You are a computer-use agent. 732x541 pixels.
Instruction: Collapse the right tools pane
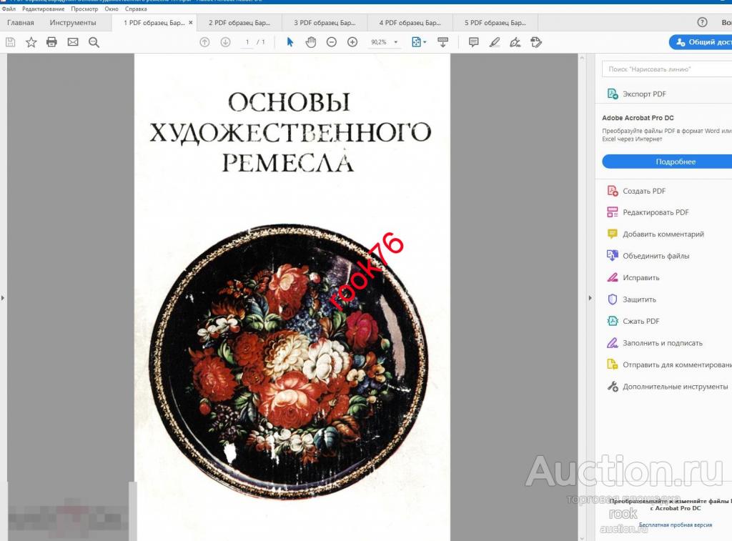590,297
